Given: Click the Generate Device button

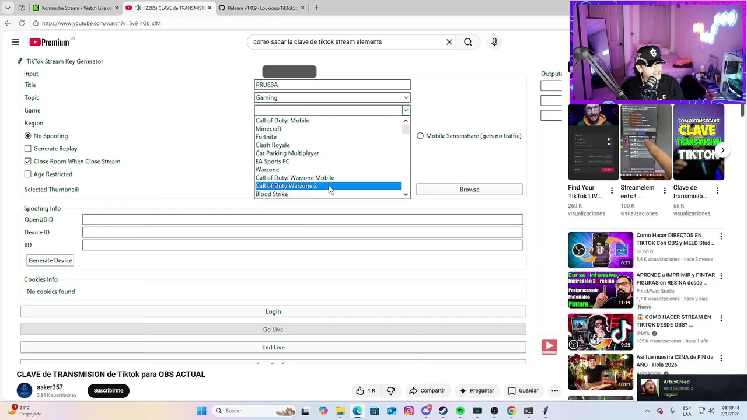Looking at the screenshot, I should (50, 261).
